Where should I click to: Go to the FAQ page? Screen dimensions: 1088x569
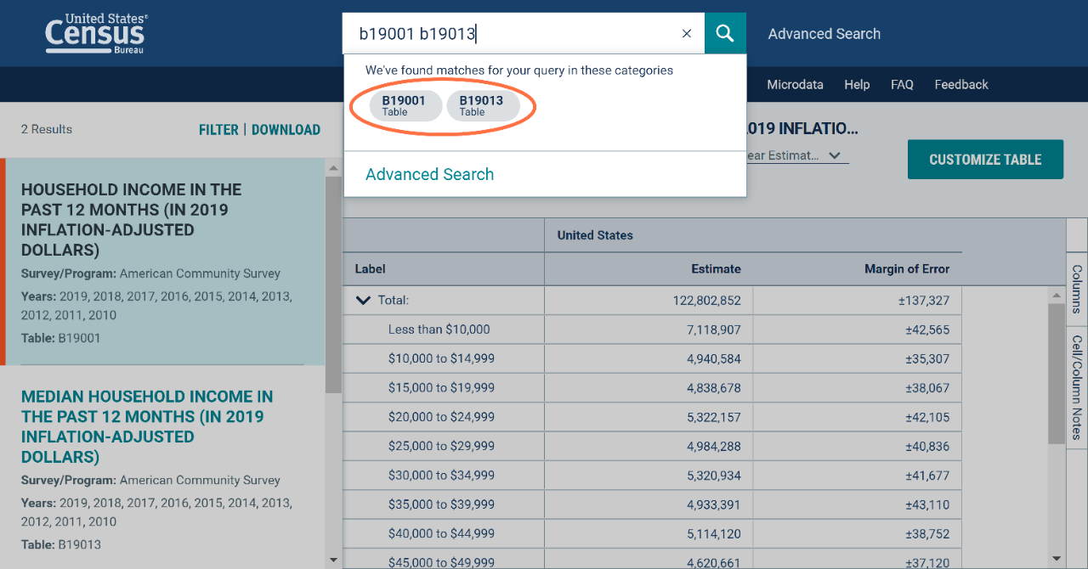902,85
